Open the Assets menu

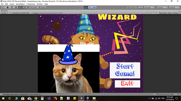[12, 4]
